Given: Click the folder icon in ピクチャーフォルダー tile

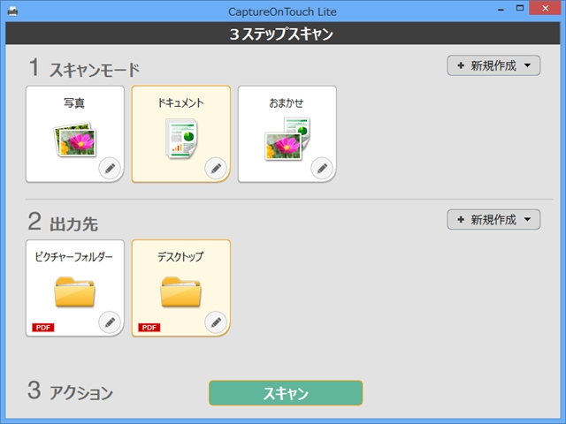Looking at the screenshot, I should [74, 292].
